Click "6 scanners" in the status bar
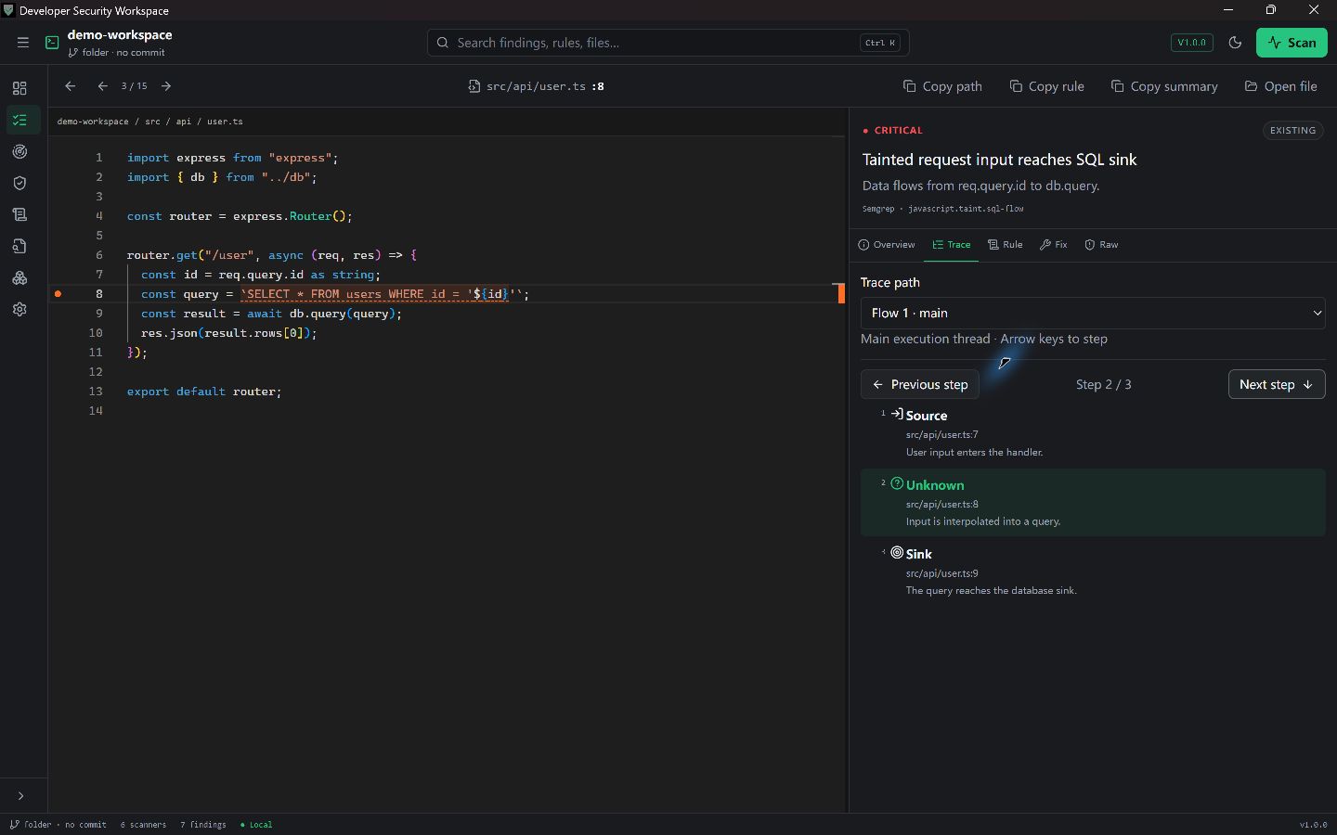 click(143, 825)
